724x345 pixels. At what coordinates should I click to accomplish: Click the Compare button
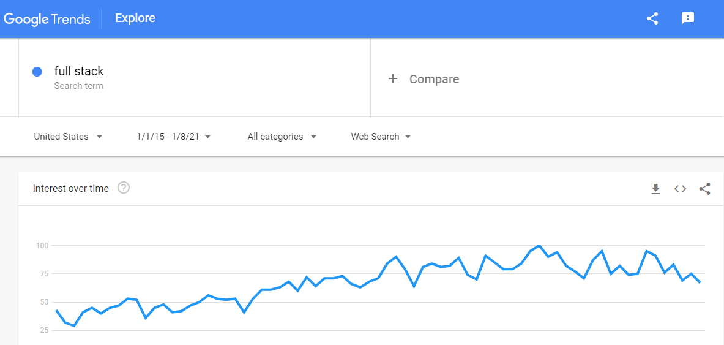[x=434, y=79]
